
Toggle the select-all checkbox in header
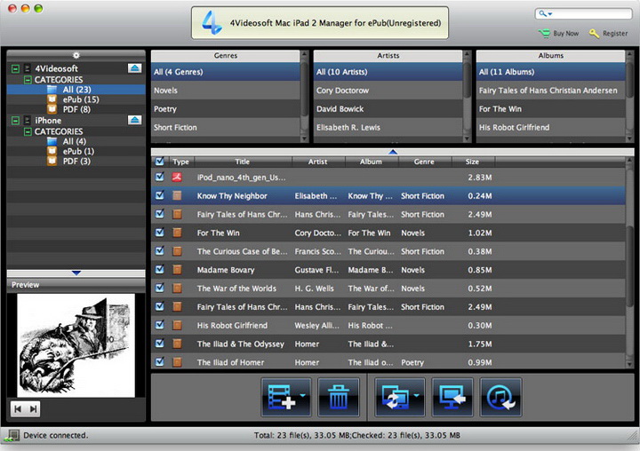click(x=159, y=162)
